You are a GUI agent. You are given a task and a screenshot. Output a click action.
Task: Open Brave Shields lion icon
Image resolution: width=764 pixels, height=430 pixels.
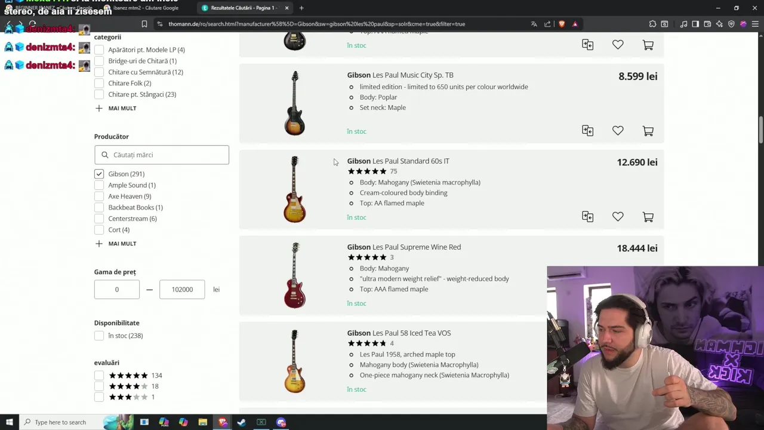click(x=562, y=24)
